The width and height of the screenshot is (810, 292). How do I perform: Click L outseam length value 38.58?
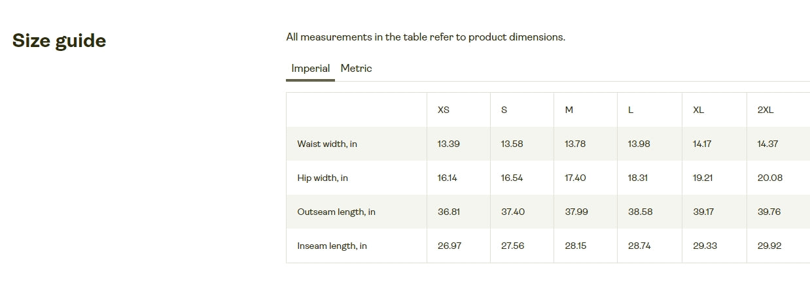(639, 212)
